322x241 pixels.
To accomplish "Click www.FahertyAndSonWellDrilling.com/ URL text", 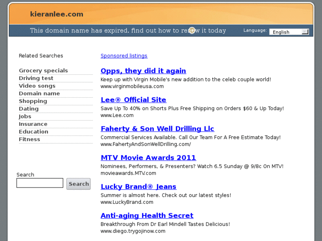I will (146, 144).
